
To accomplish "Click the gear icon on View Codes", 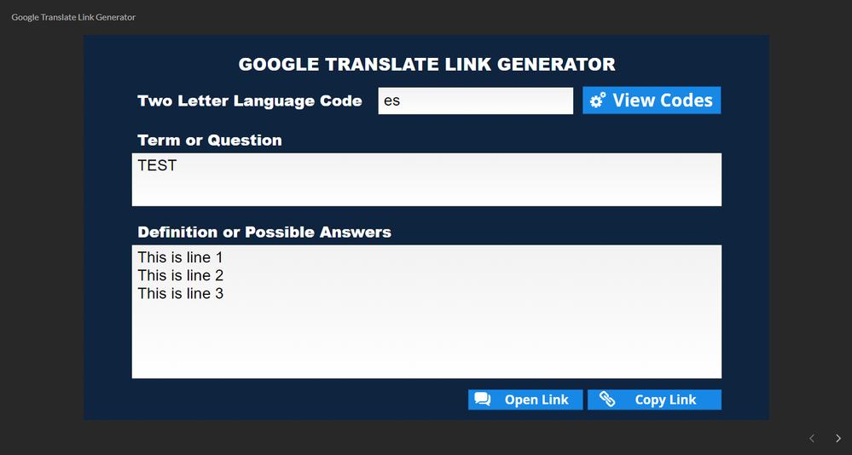I will click(598, 101).
